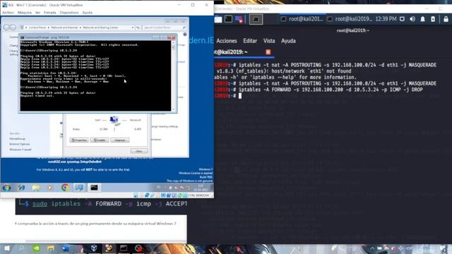Open the Archivo menu in Win7 VirtualBox window
Viewport: 452px width, 254px height.
tap(8, 13)
